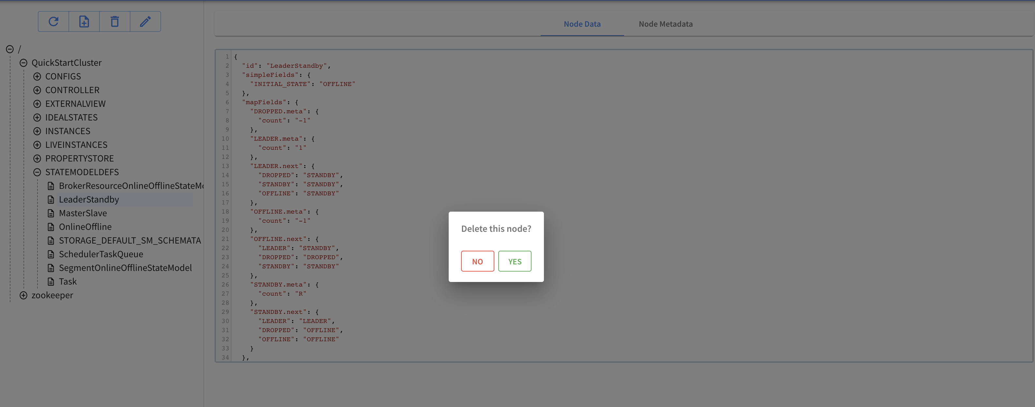This screenshot has width=1035, height=407.
Task: Expand the CONFIGS node
Action: click(x=37, y=77)
